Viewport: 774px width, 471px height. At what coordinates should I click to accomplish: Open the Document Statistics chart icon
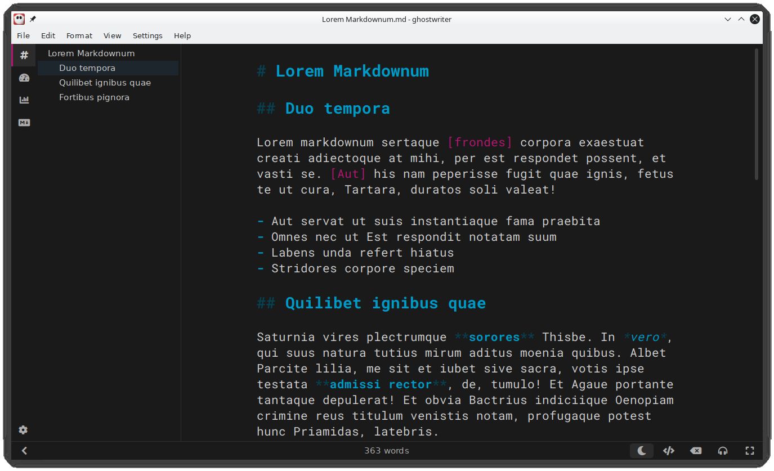click(24, 100)
